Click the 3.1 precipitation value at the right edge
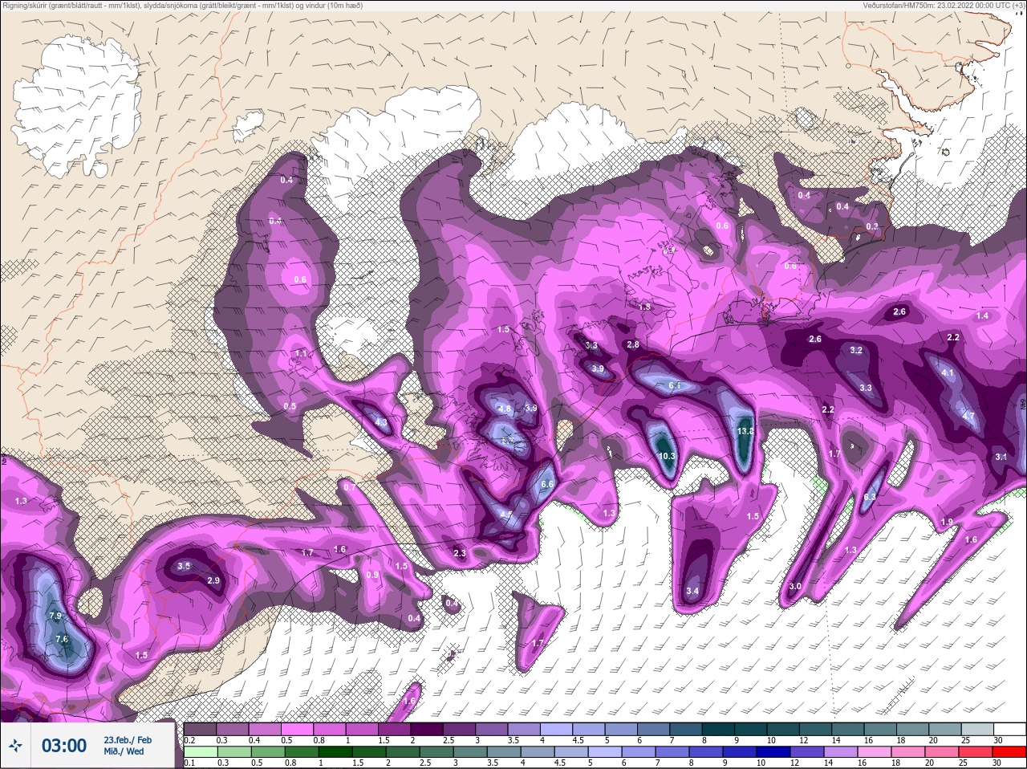1027x769 pixels. click(1001, 457)
